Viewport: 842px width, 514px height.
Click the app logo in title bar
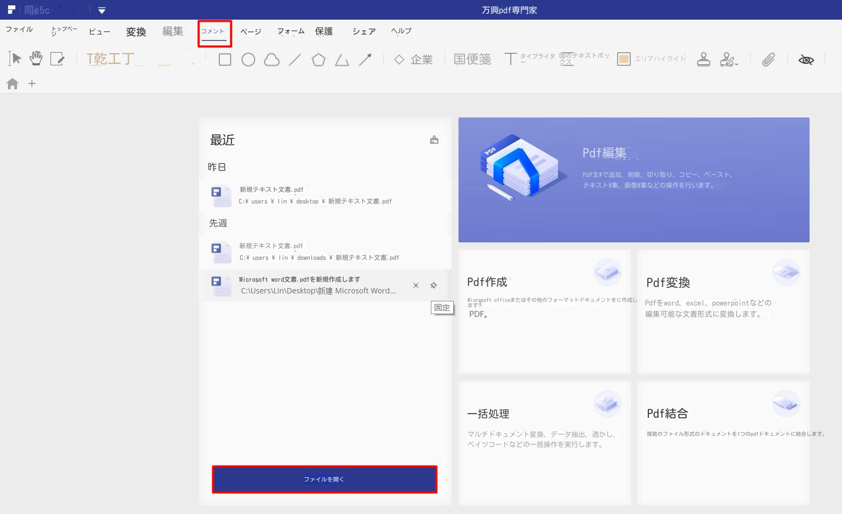(12, 10)
